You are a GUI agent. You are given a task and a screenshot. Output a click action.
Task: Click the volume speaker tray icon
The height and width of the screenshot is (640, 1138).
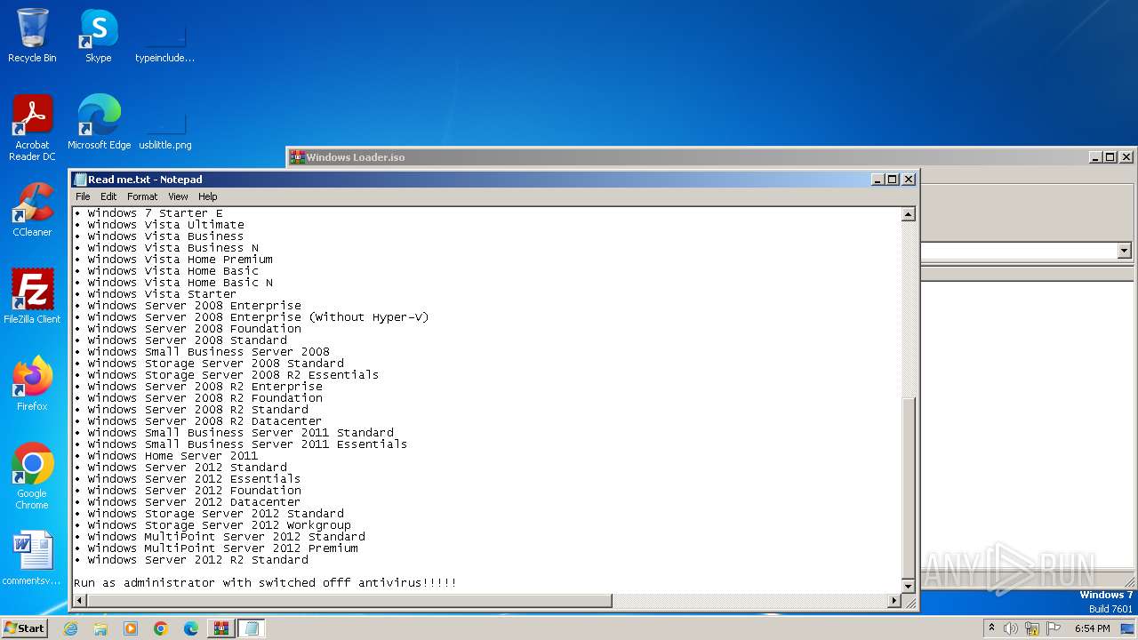point(1011,628)
